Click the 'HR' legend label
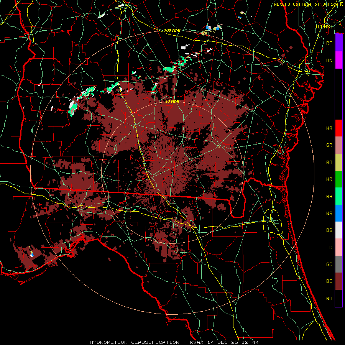This screenshot has width=345, height=345. 329,179
